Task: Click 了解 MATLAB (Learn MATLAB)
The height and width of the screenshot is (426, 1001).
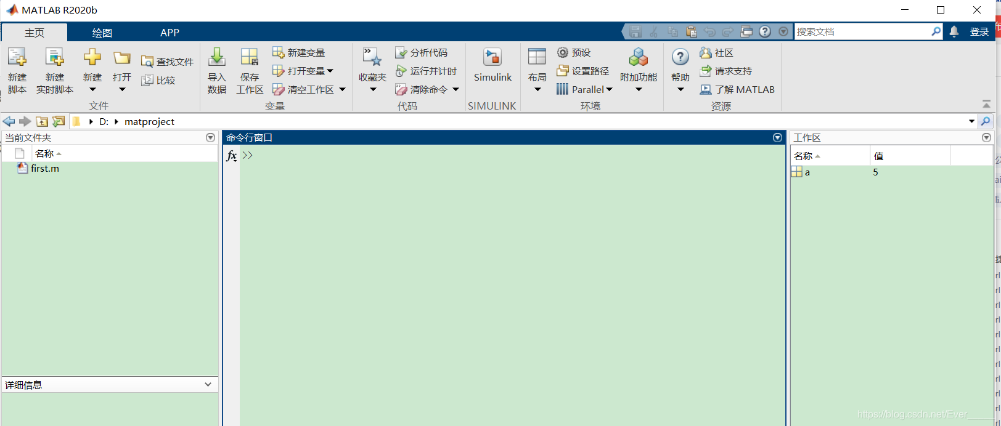Action: click(737, 89)
